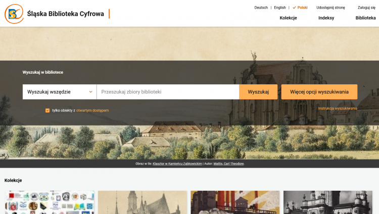Open the collection thumbnail with church sketch
The width and height of the screenshot is (379, 214).
click(x=143, y=202)
